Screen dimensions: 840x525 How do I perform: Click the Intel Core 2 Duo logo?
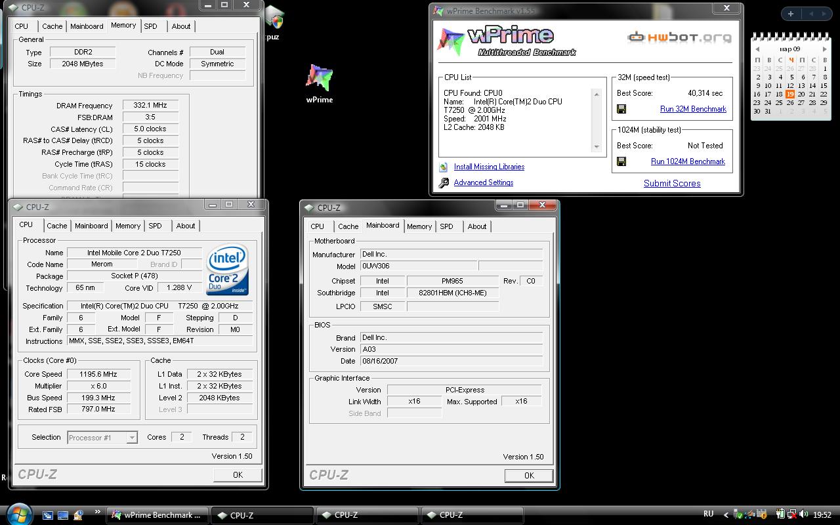tap(228, 270)
